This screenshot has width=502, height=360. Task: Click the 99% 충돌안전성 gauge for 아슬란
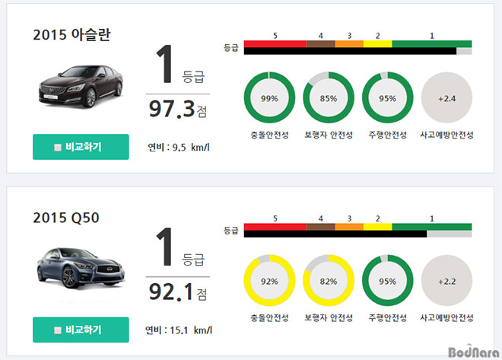269,97
